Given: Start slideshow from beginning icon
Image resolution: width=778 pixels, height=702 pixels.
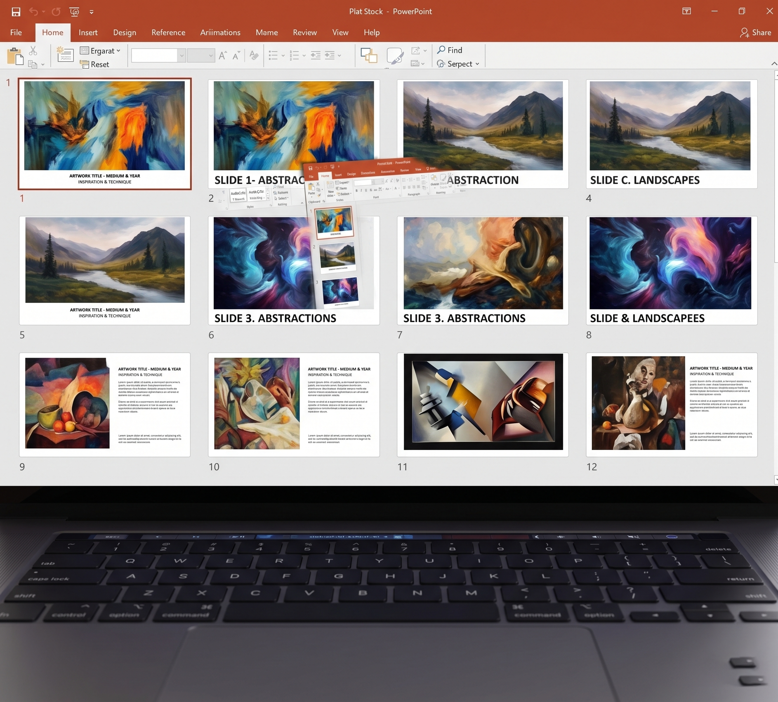Looking at the screenshot, I should pyautogui.click(x=74, y=12).
